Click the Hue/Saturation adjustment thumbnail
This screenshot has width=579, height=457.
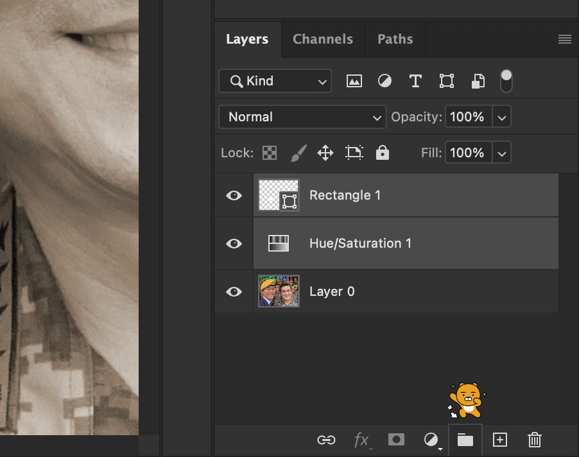pos(279,243)
